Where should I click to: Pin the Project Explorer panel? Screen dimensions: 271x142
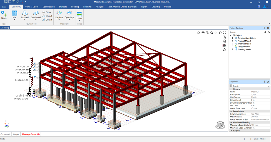click(x=264, y=28)
